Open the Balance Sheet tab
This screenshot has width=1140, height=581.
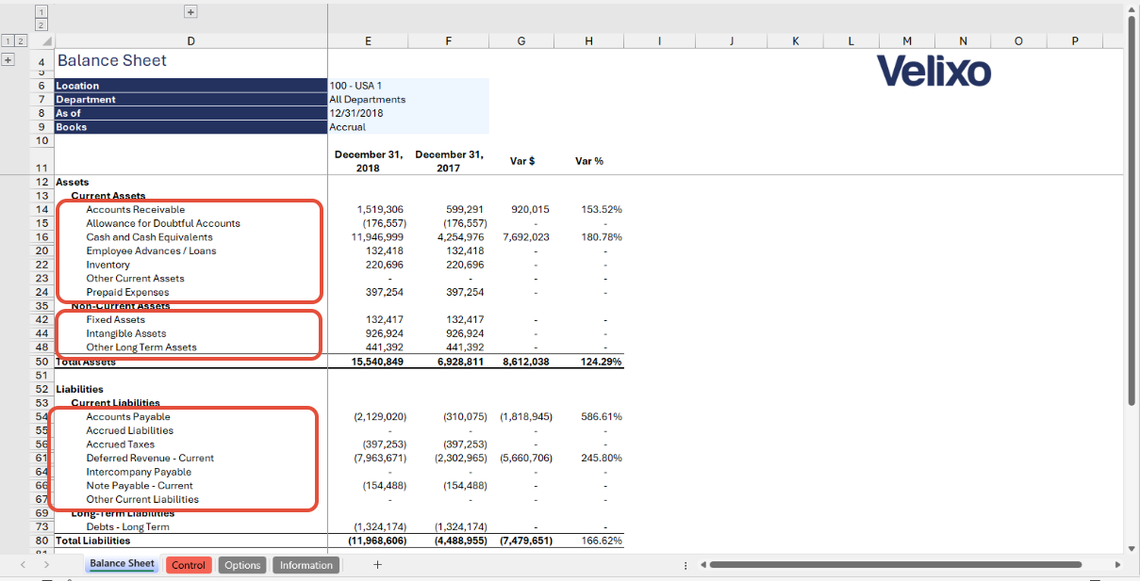click(x=123, y=564)
